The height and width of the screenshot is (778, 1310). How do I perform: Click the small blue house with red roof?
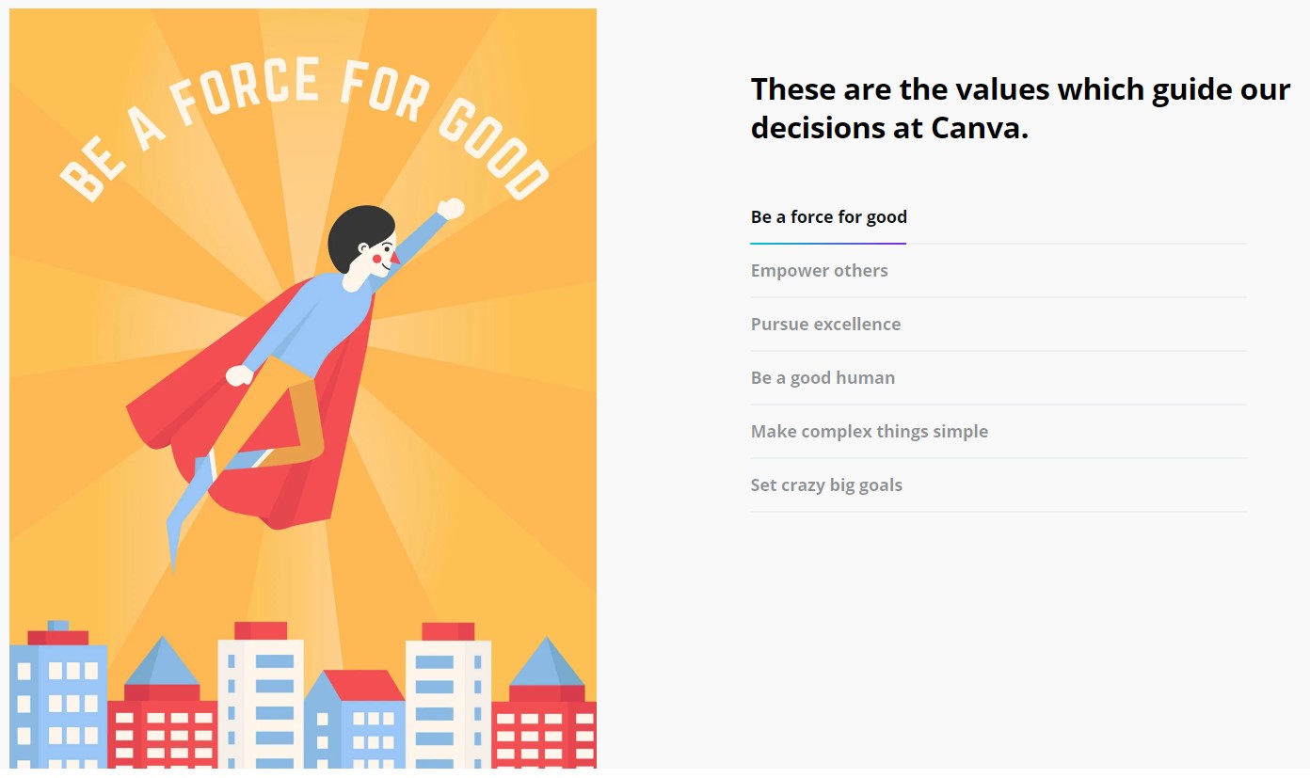tap(356, 724)
